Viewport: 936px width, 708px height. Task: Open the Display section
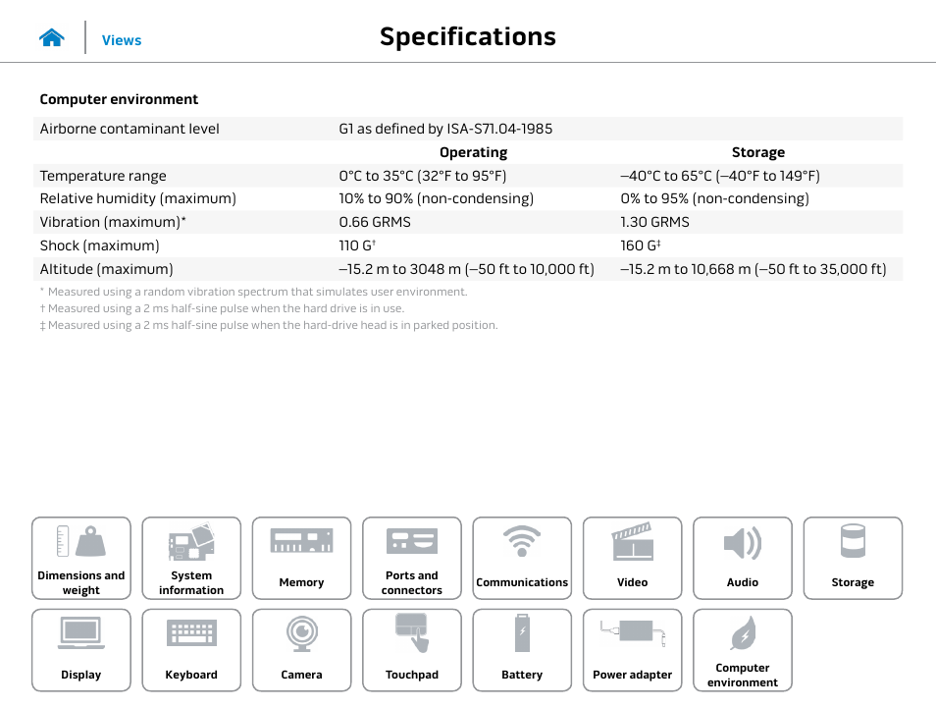tap(81, 649)
